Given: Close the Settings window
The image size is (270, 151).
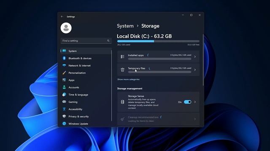Looking at the screenshot, I should tap(200, 15).
